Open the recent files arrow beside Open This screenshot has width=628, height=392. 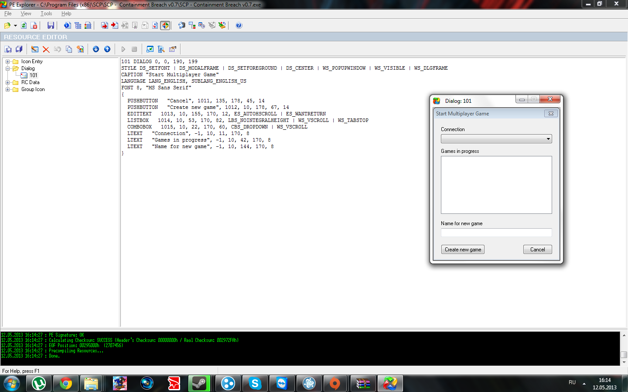tap(15, 26)
